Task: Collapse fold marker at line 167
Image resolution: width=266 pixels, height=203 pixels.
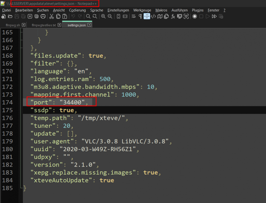Action: click(21, 48)
